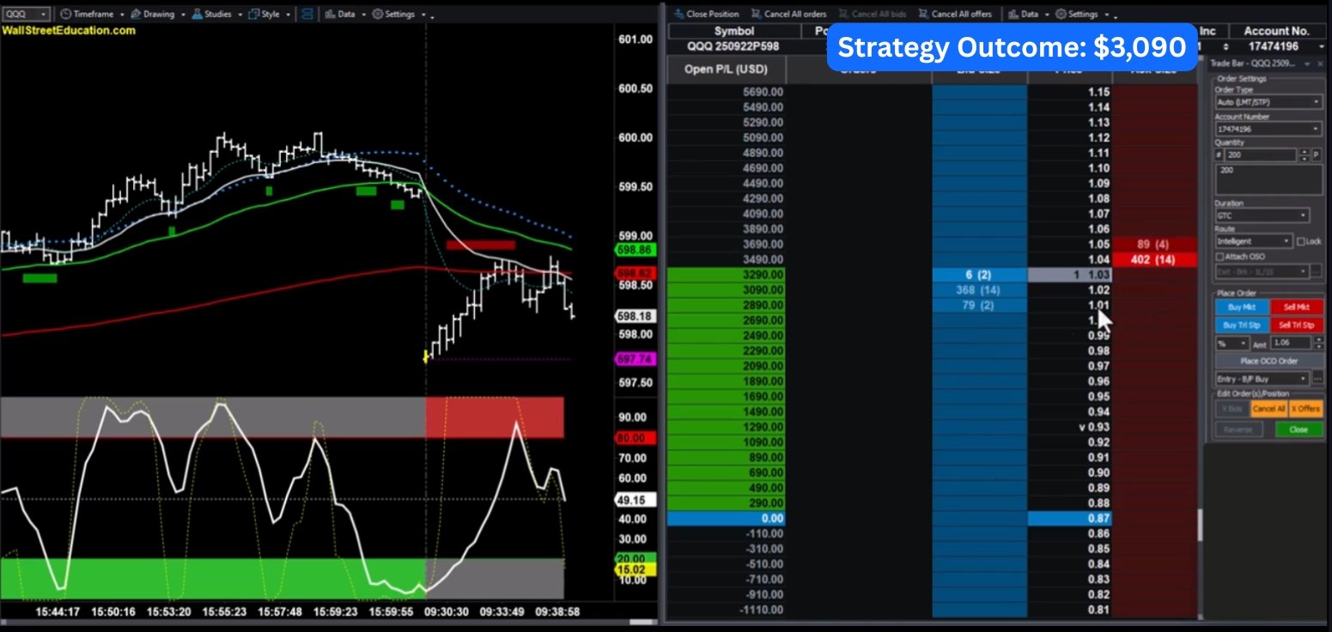Click Cancel All orders toolbar icon
Image resolution: width=1332 pixels, height=632 pixels.
788,15
